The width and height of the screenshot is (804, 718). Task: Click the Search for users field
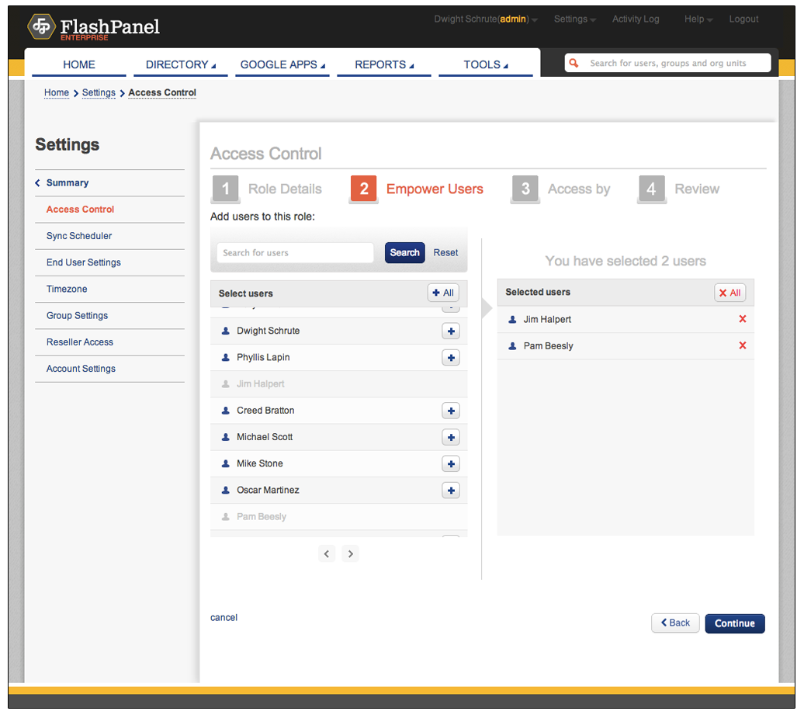(295, 253)
